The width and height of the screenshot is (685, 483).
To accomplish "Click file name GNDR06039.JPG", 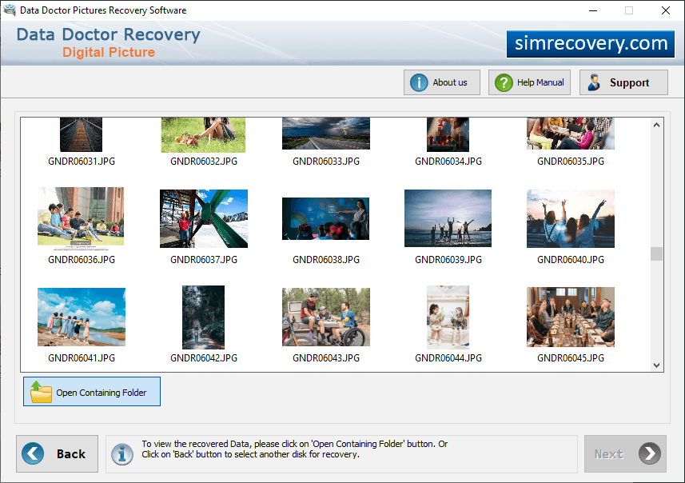I will [448, 260].
